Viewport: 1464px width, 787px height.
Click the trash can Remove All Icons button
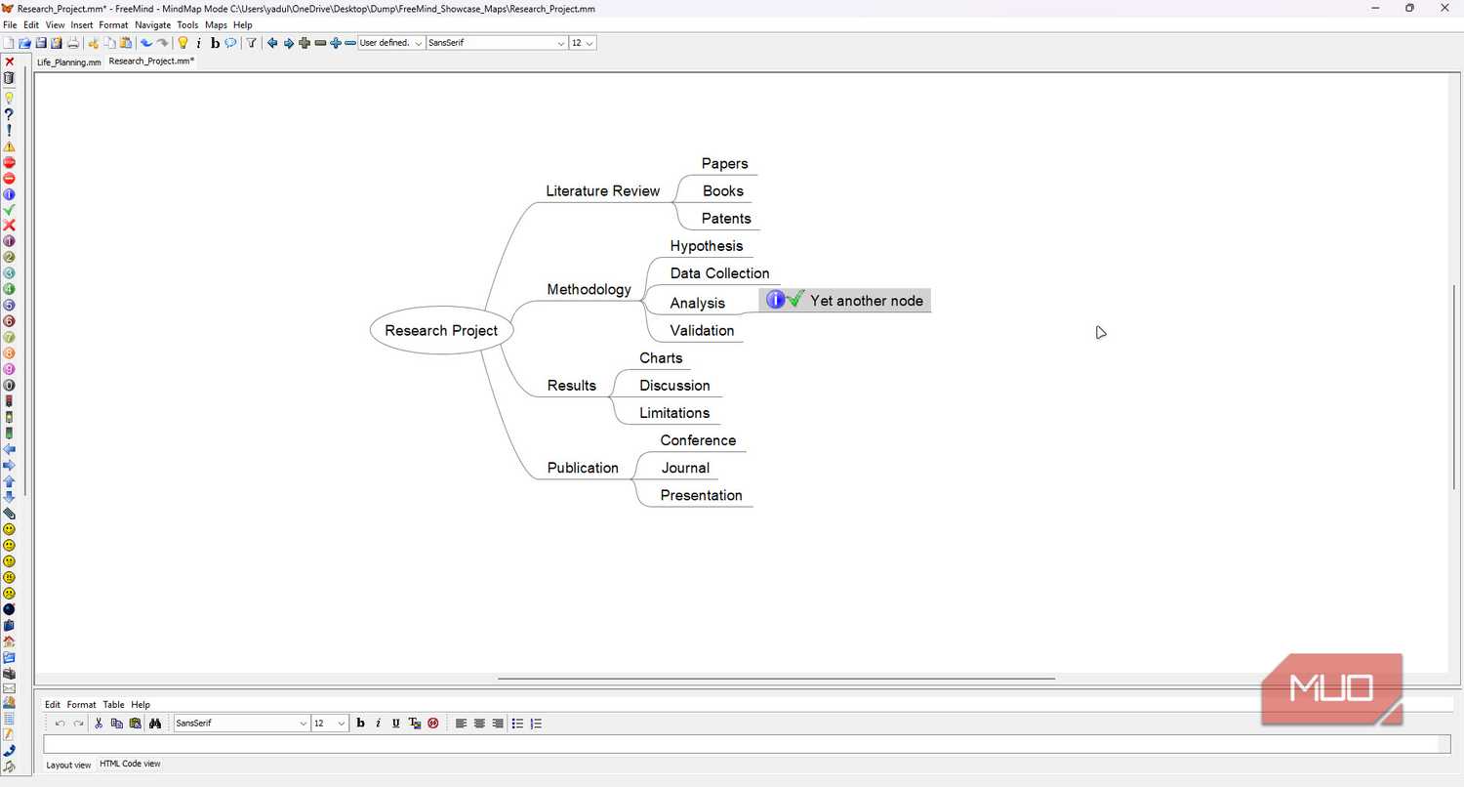(x=10, y=78)
